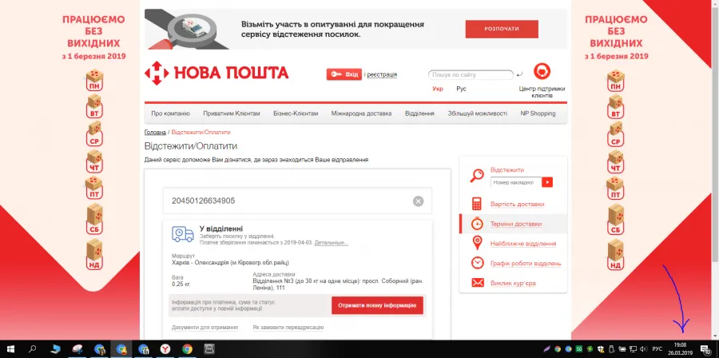The width and height of the screenshot is (719, 358).
Task: Open the Приватним Клієнтам menu
Action: pyautogui.click(x=232, y=113)
